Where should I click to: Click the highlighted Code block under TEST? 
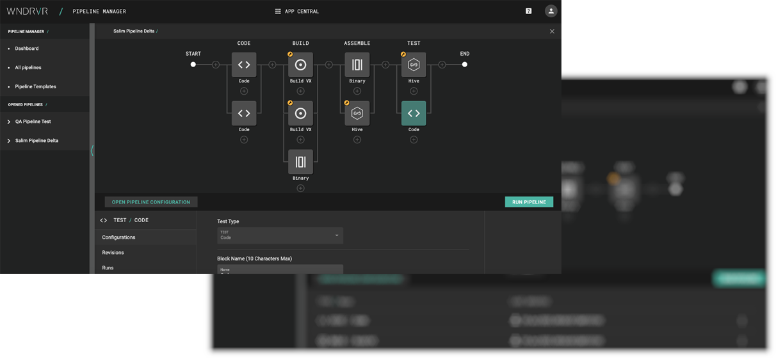(414, 113)
